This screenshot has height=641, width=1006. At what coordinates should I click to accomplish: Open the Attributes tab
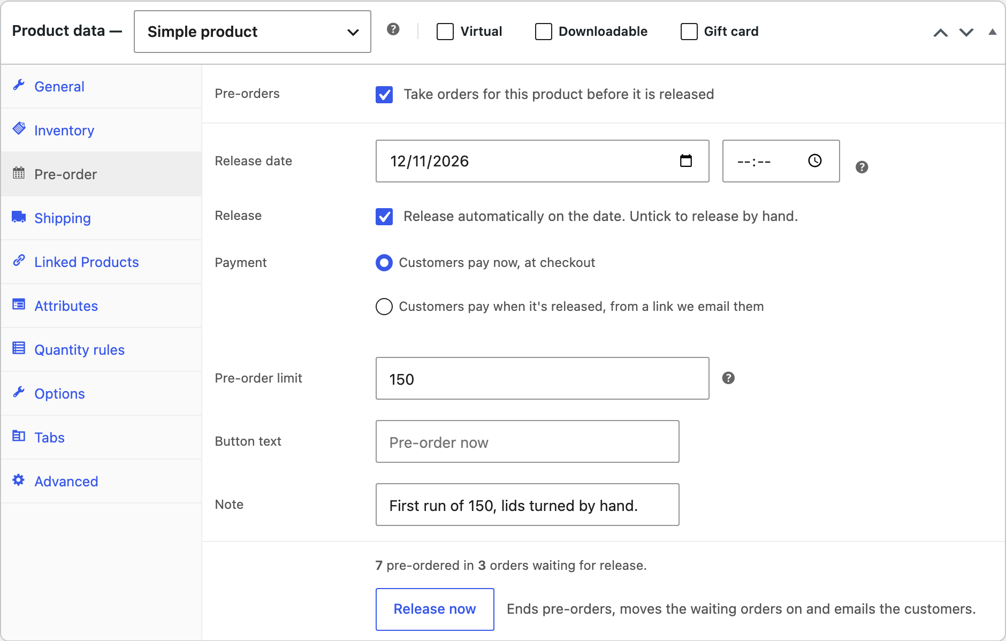pos(102,306)
